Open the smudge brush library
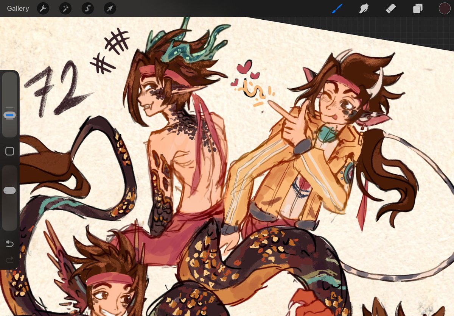 [x=364, y=8]
